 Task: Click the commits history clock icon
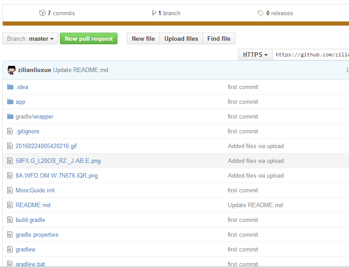tap(42, 13)
